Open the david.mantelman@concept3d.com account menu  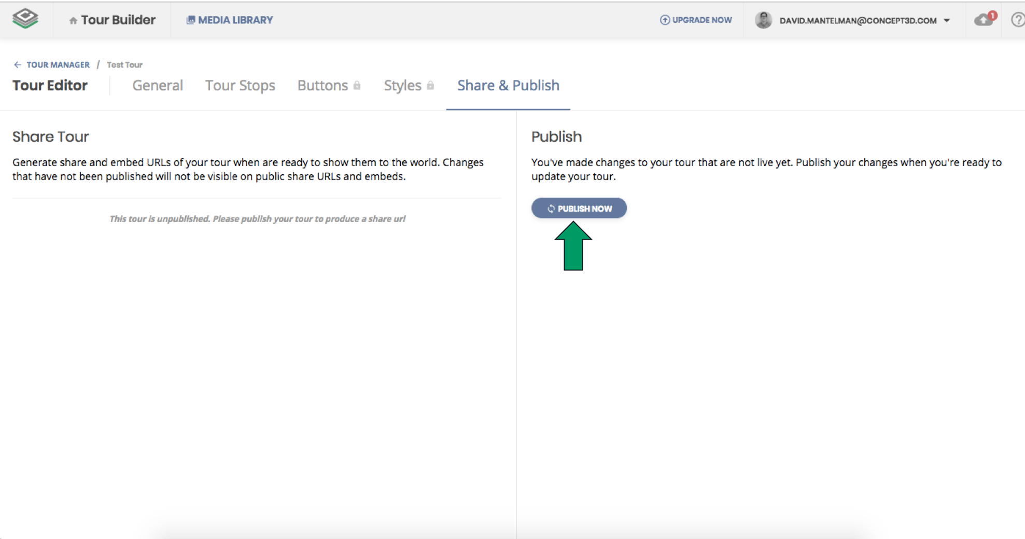pyautogui.click(x=858, y=21)
